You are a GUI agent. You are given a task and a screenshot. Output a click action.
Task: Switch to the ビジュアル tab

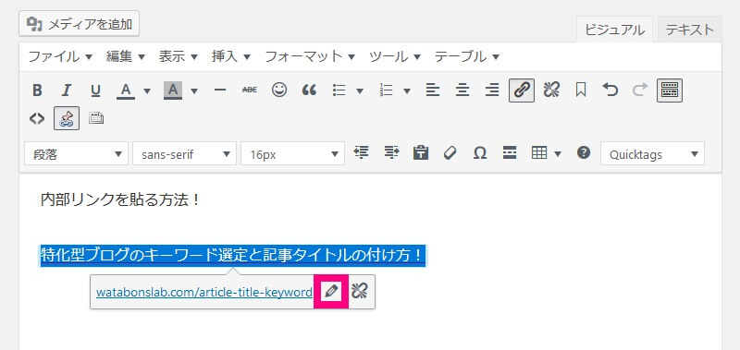point(614,30)
